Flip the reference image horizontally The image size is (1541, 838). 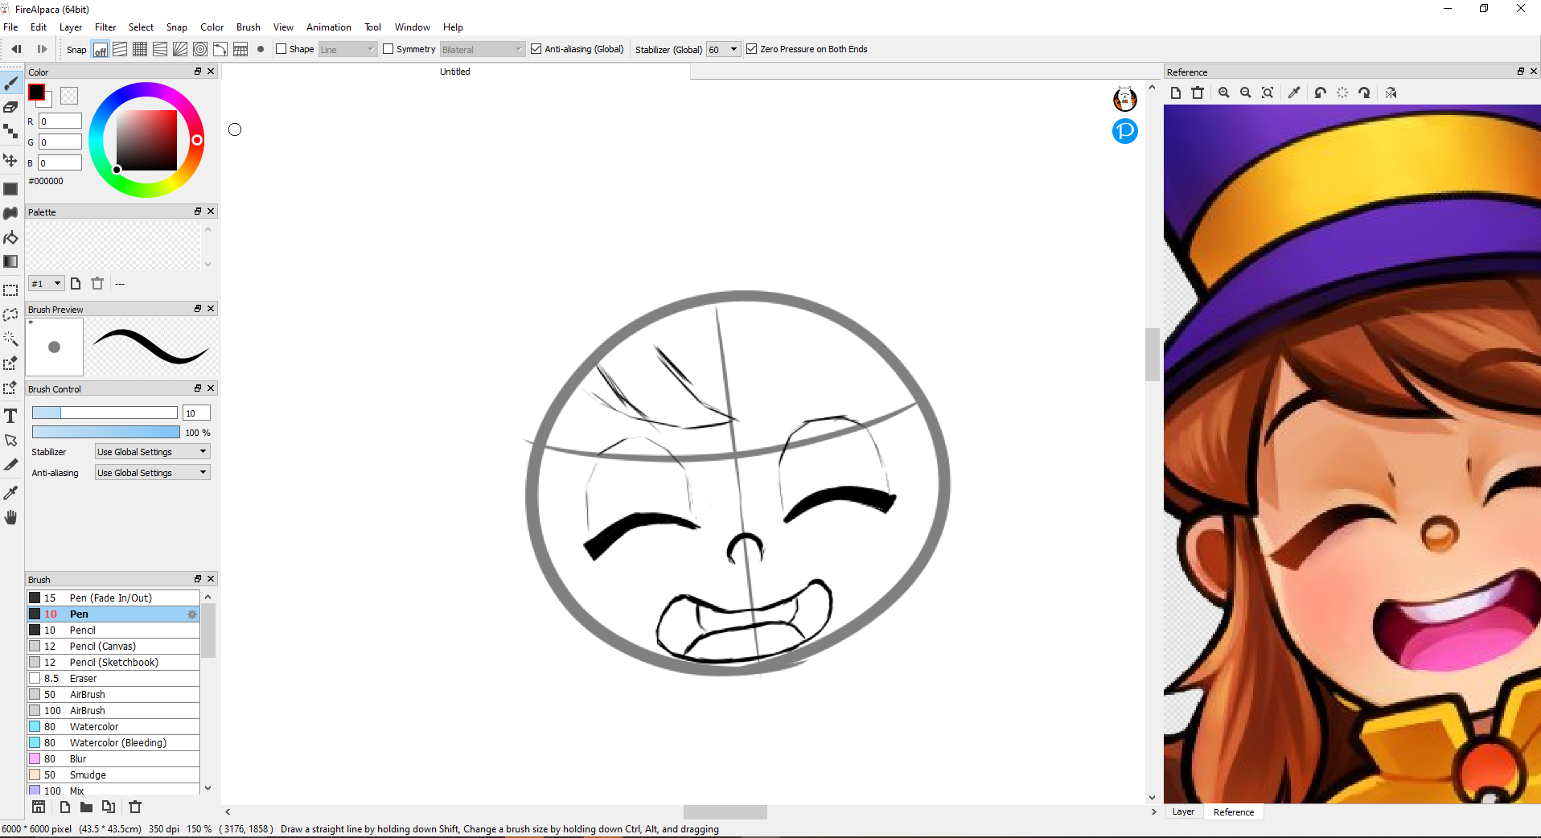click(x=1391, y=93)
